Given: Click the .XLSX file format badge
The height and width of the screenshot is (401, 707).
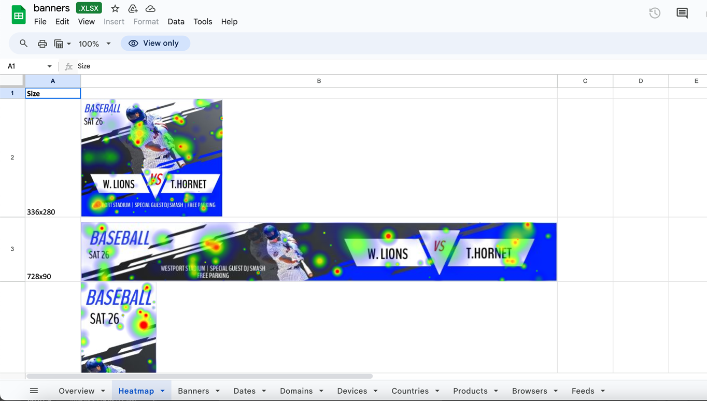Looking at the screenshot, I should (89, 8).
